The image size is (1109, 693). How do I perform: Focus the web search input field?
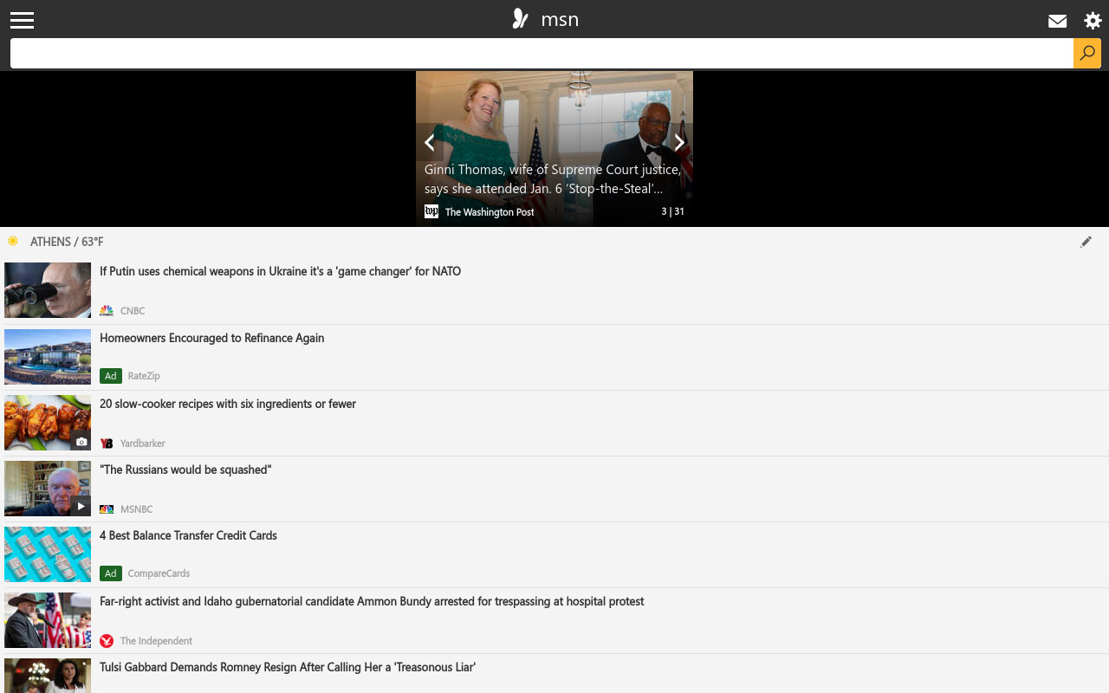[x=542, y=53]
